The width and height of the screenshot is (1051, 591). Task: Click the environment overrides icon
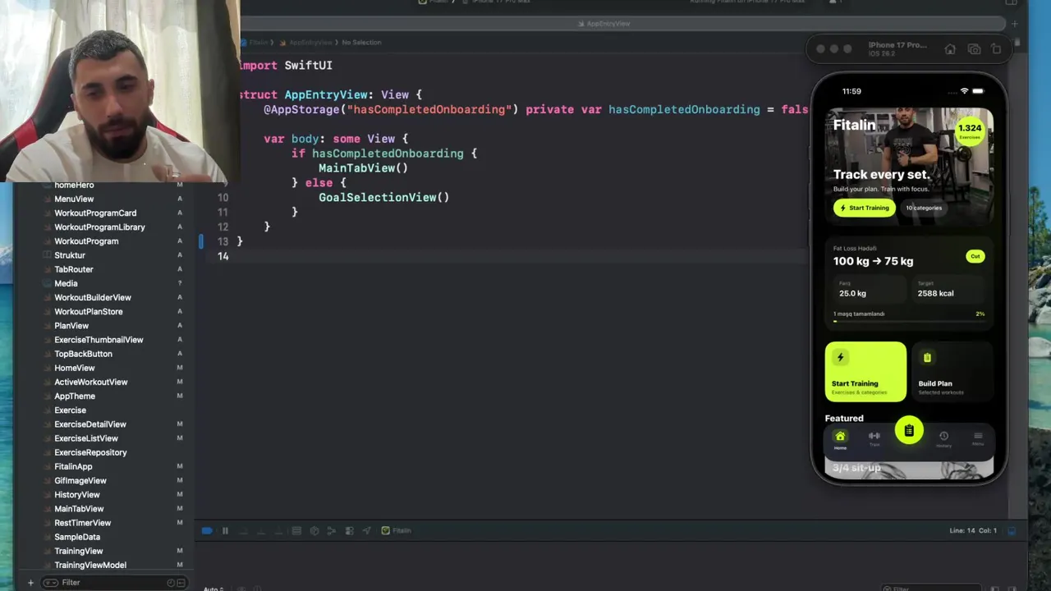[x=349, y=531]
